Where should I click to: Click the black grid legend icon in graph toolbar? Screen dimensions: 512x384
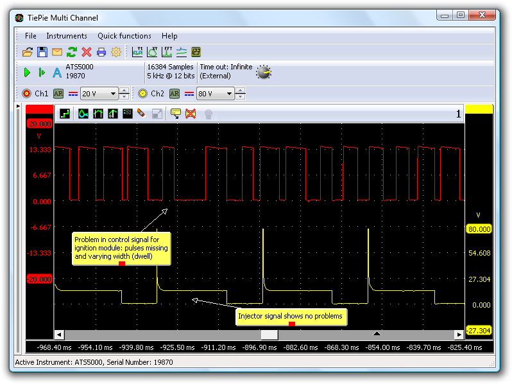tap(127, 114)
